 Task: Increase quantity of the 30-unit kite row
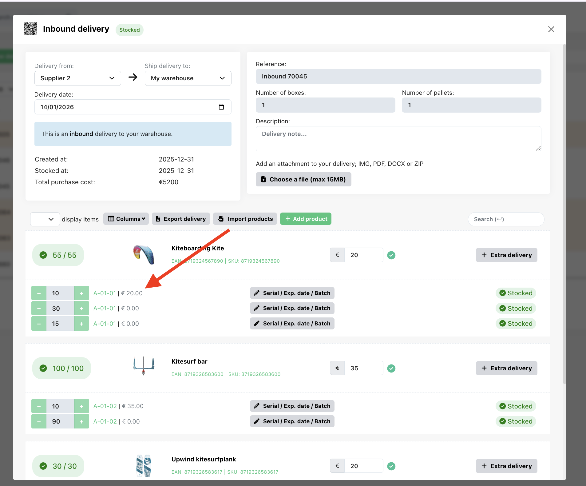coord(81,309)
